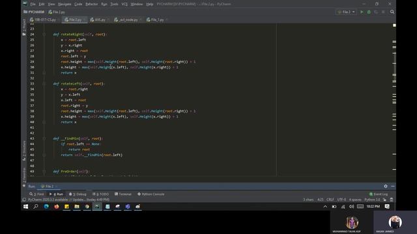Viewport: 417px width, 234px height.
Task: Click the volume icon in system tray
Action: (x=351, y=207)
